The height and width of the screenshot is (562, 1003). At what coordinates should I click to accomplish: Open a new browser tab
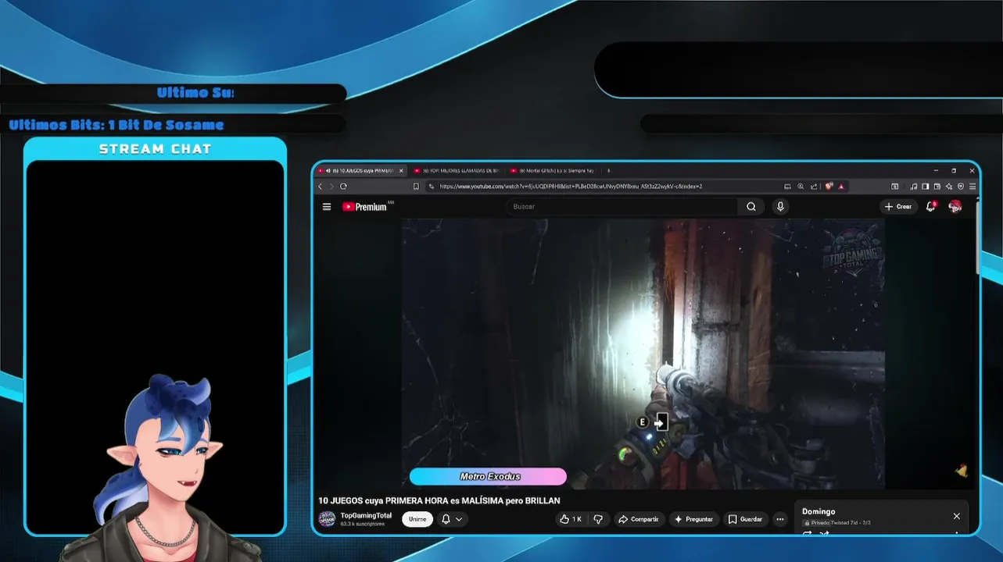(608, 170)
